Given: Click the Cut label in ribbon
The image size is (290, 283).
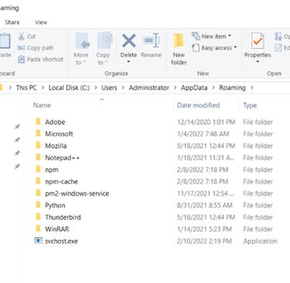Looking at the screenshot, I should tap(32, 36).
